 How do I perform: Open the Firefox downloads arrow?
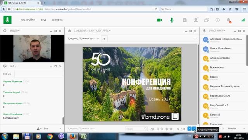(224, 9)
